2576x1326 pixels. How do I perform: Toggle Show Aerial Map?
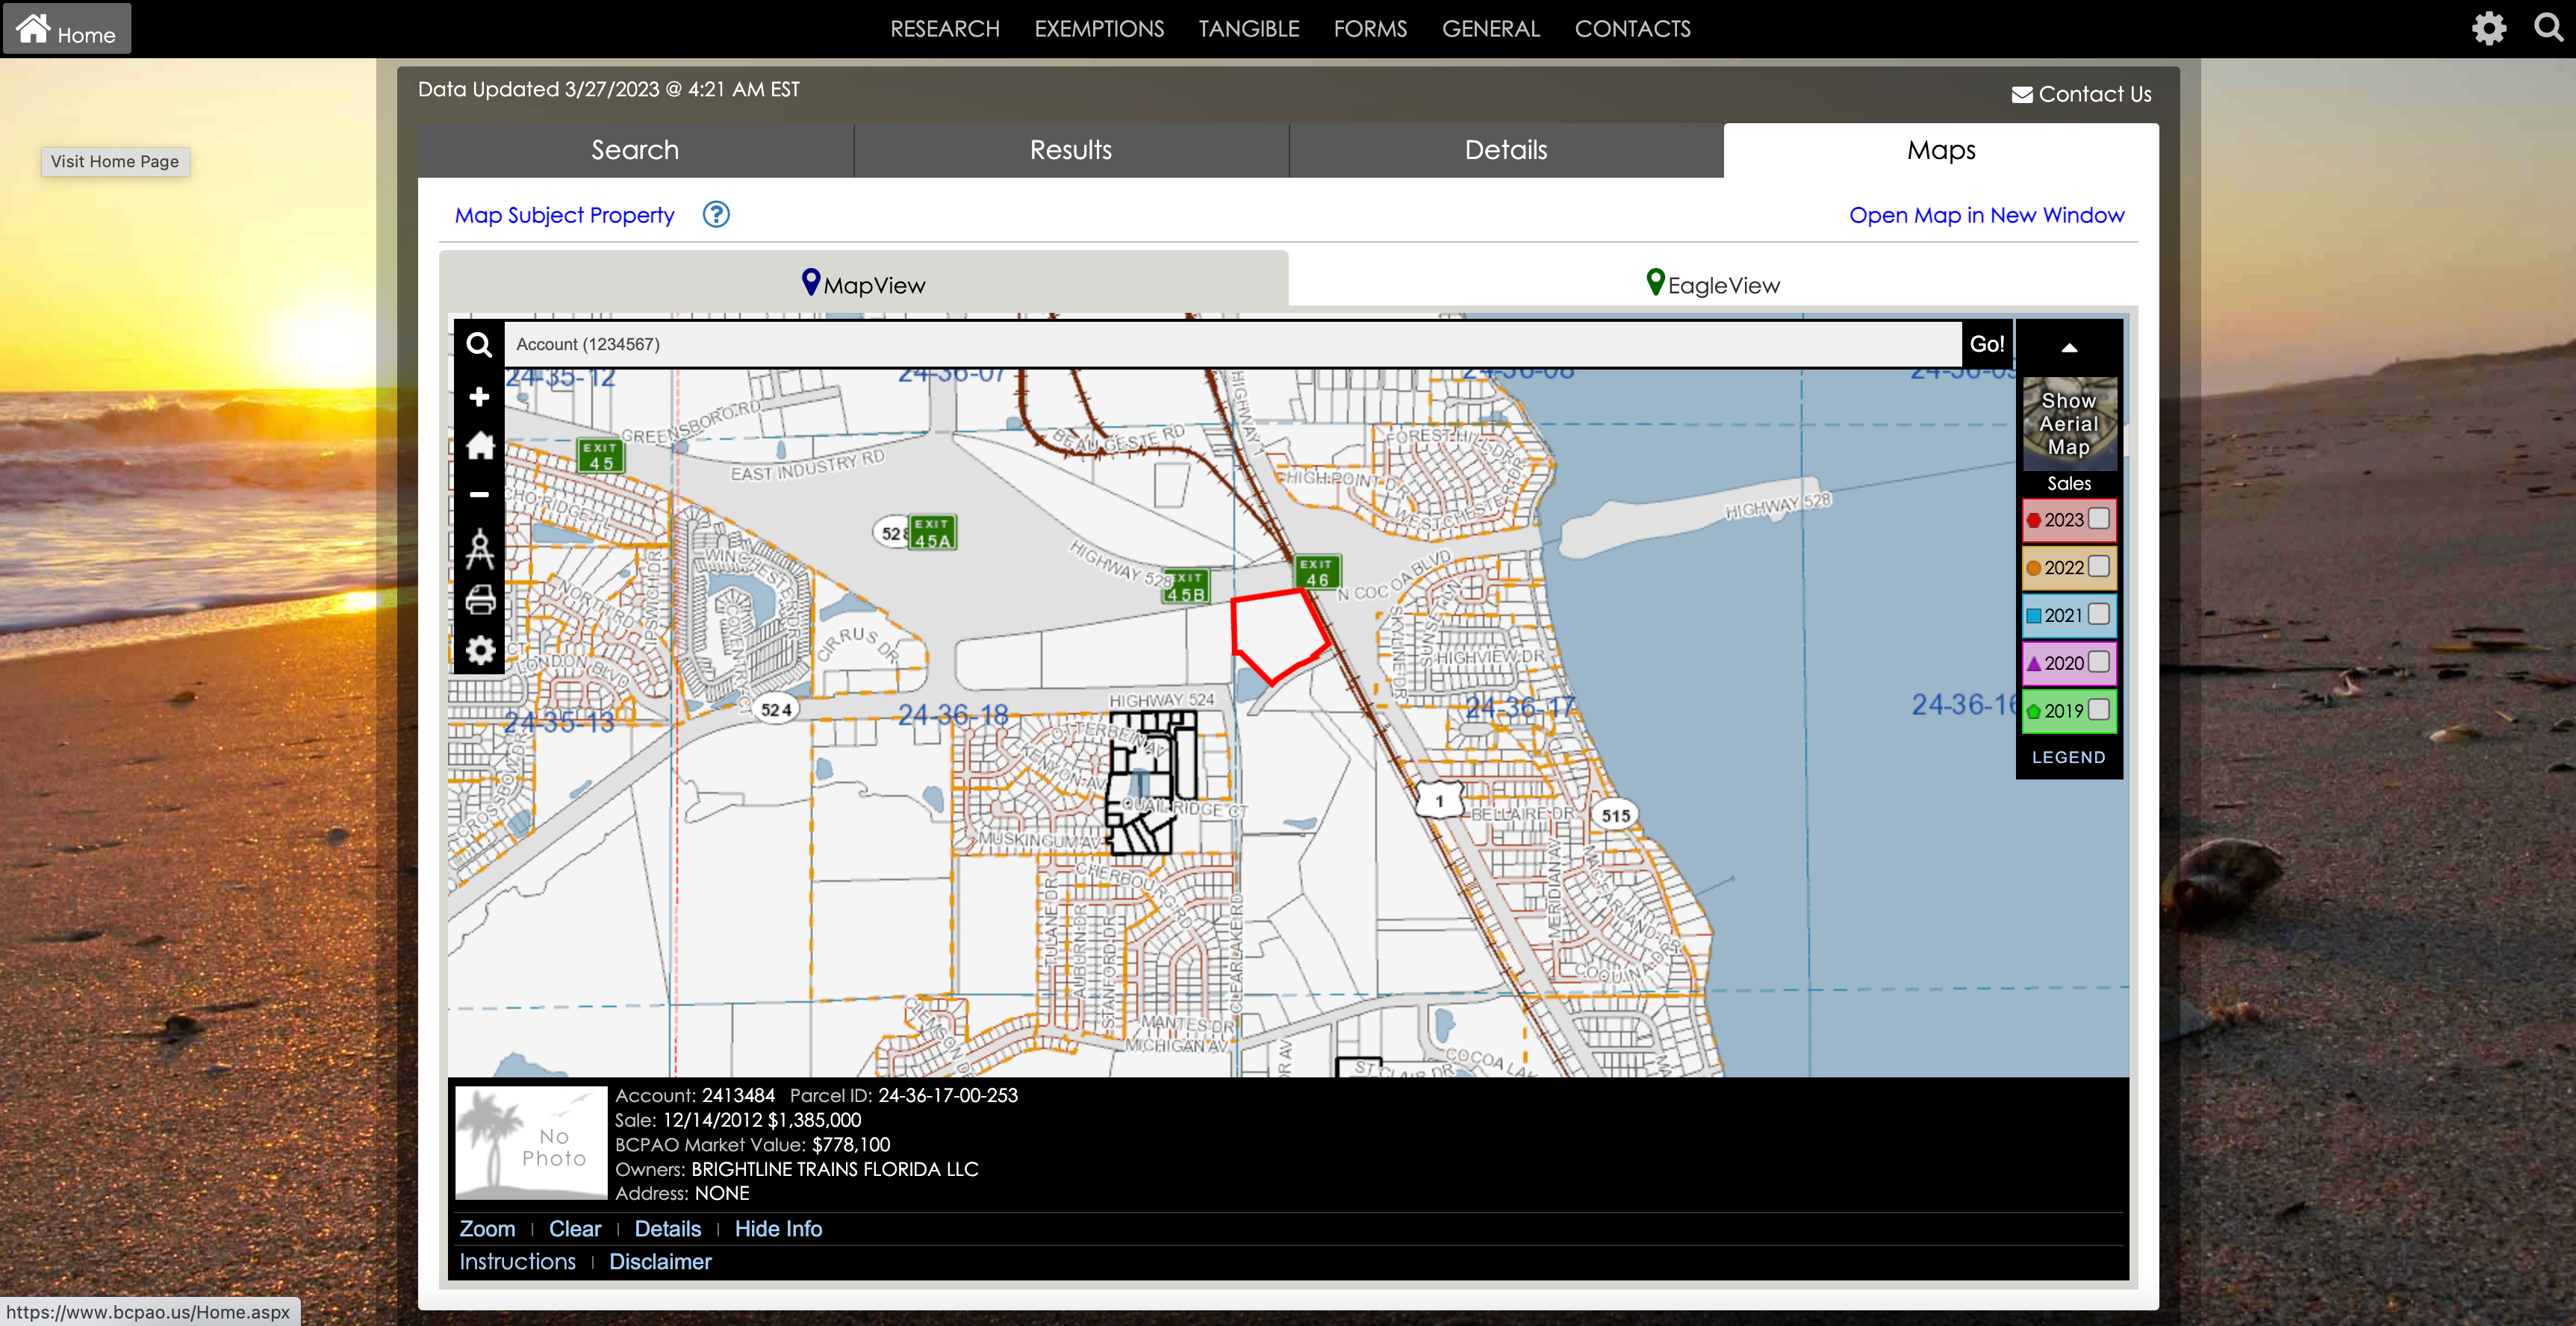point(2069,423)
